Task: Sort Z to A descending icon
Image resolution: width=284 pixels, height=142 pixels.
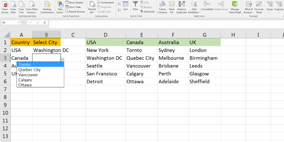Action: [x=119, y=10]
